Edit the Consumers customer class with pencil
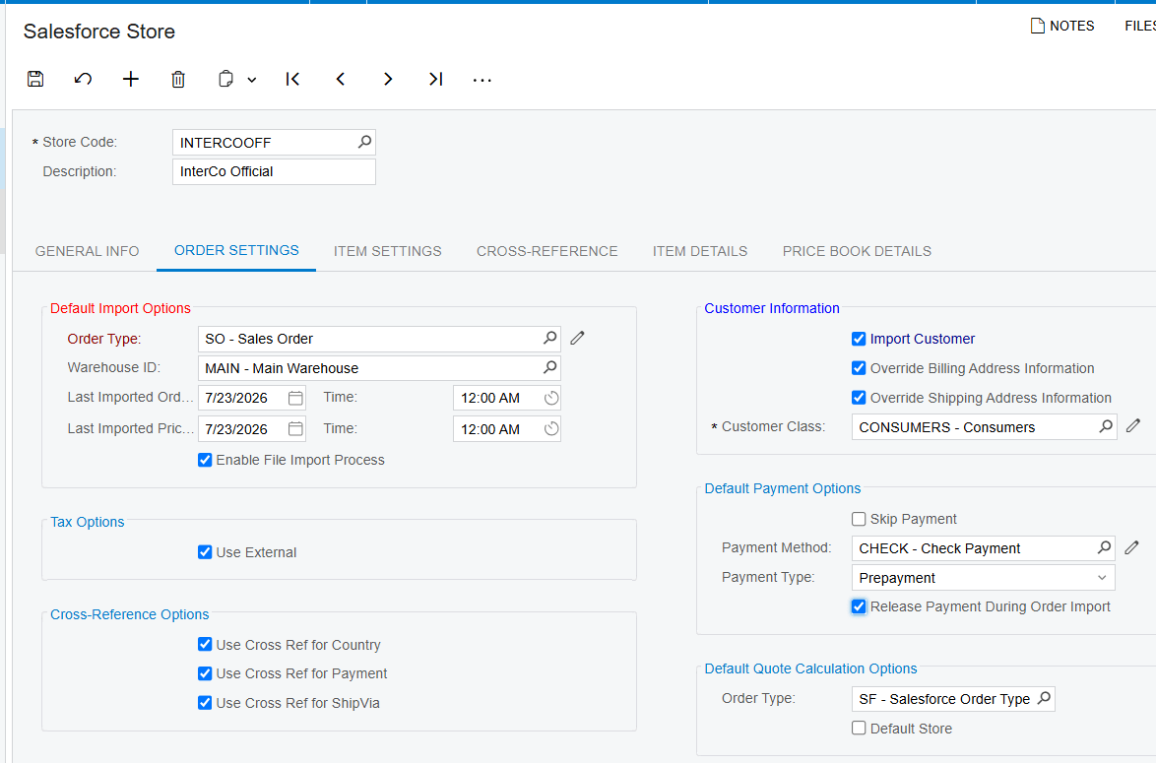Screen dimensions: 1156x763 point(1133,426)
